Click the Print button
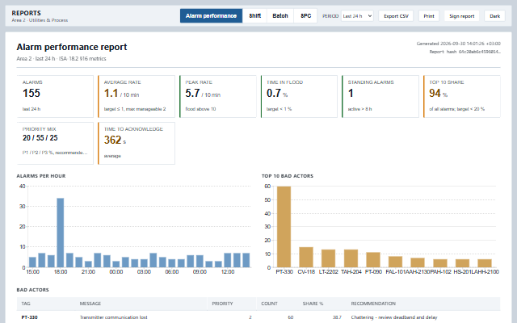The height and width of the screenshot is (323, 517). 429,16
